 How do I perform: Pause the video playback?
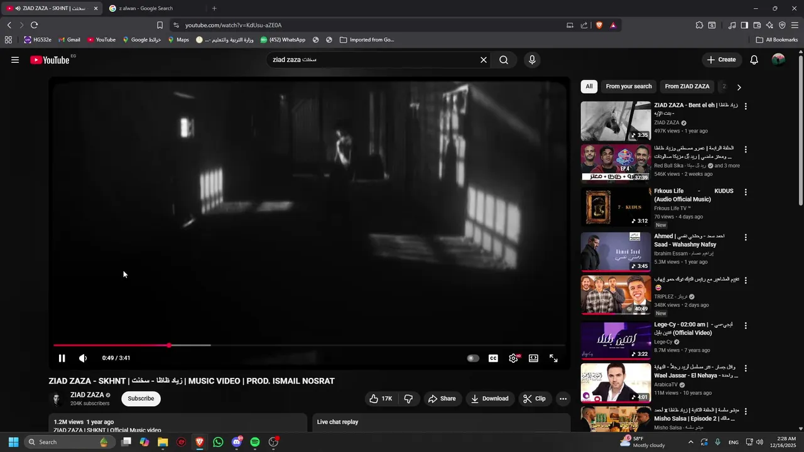pos(62,358)
